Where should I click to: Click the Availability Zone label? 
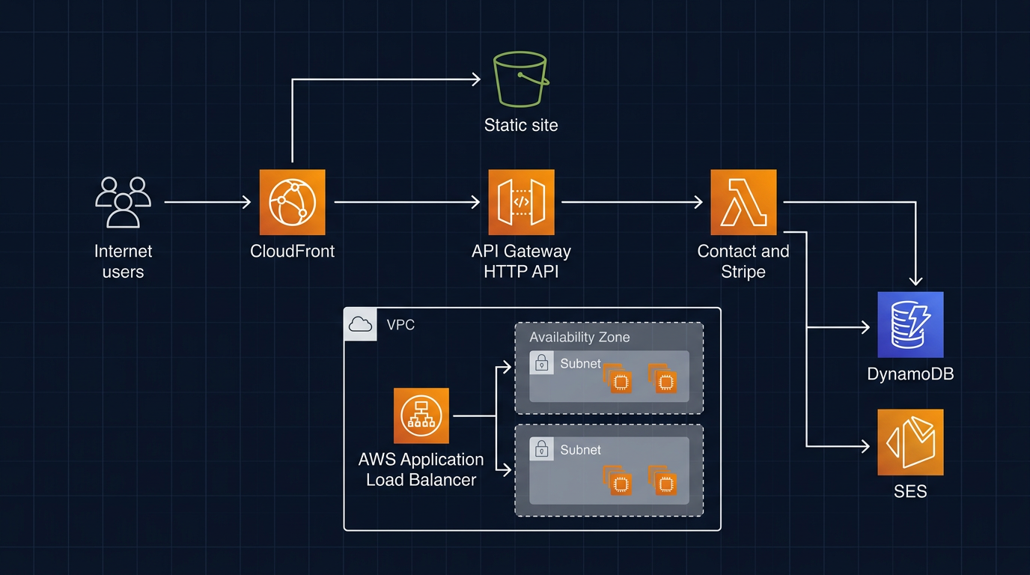pyautogui.click(x=579, y=337)
